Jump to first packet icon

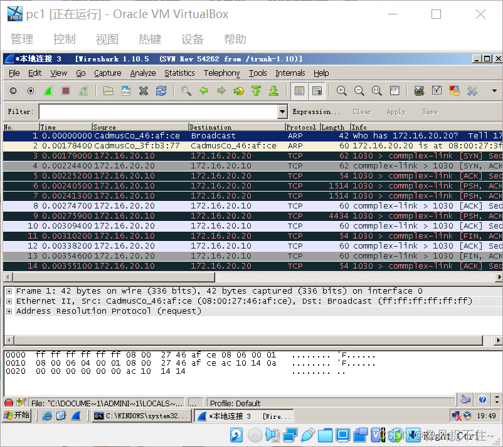click(x=256, y=91)
